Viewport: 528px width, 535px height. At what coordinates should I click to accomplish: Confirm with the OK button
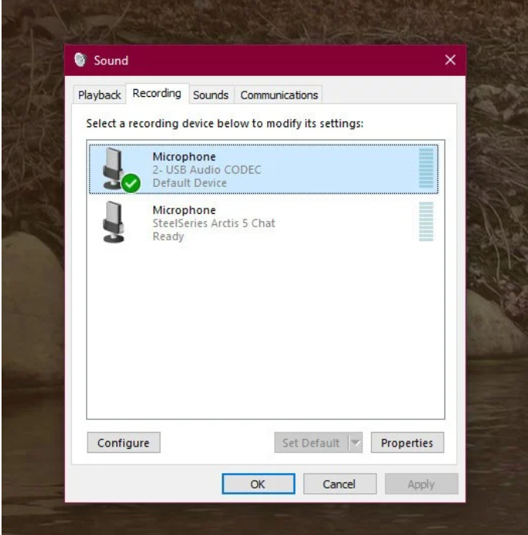point(259,484)
